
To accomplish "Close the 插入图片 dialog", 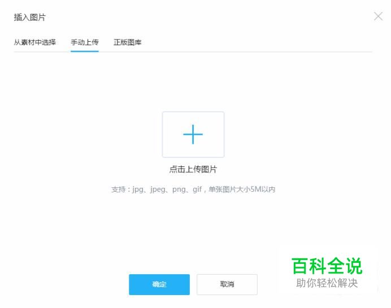I will 378,17.
